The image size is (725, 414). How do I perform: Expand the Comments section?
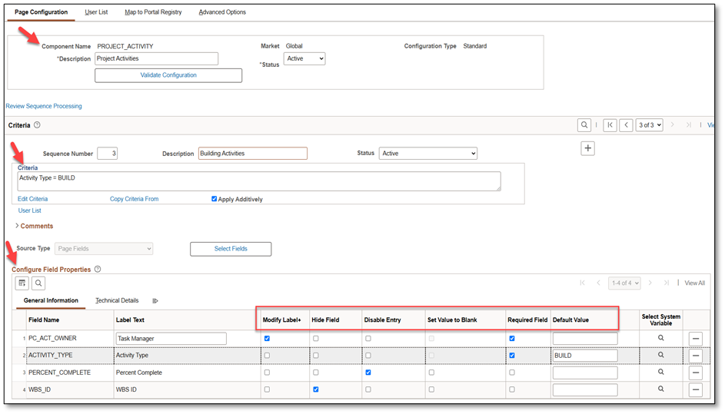[35, 226]
